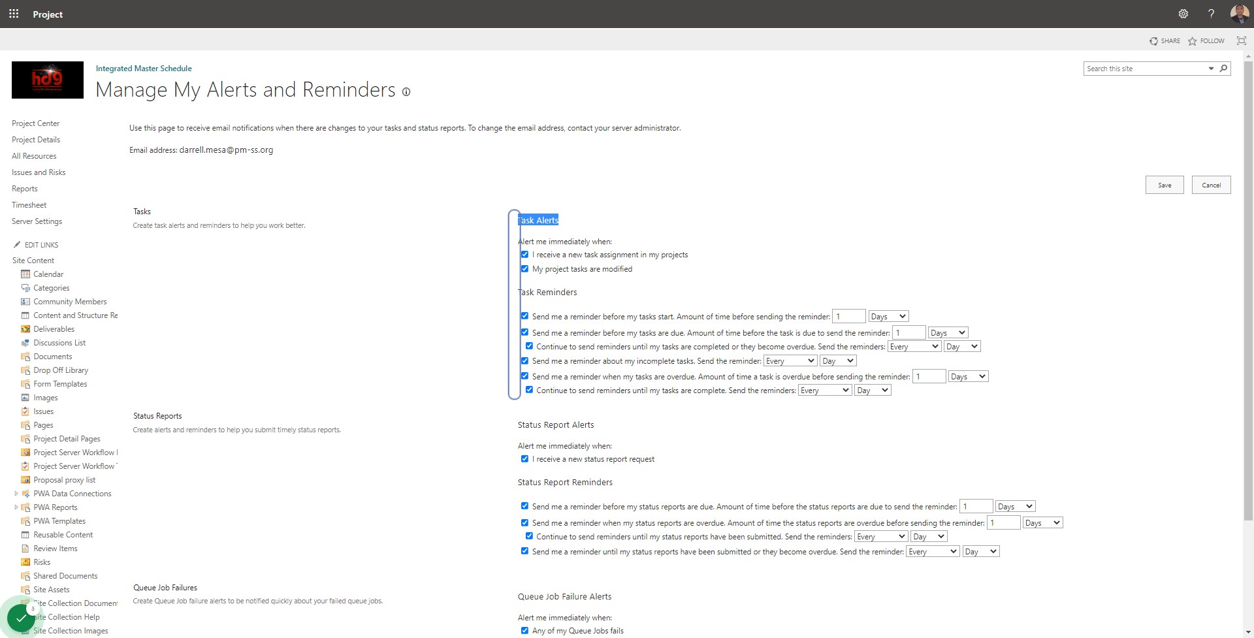Click the Edit Links pencil icon

17,245
